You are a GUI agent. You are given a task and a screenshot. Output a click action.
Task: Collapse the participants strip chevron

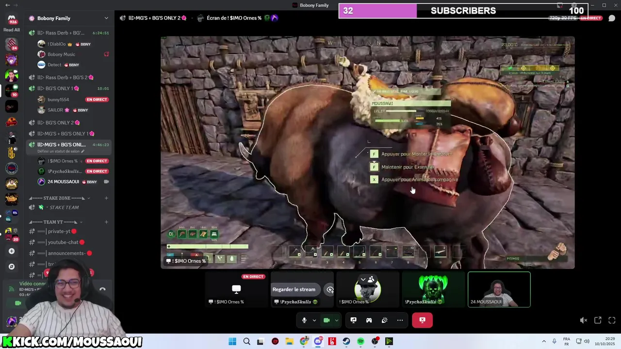point(363,280)
